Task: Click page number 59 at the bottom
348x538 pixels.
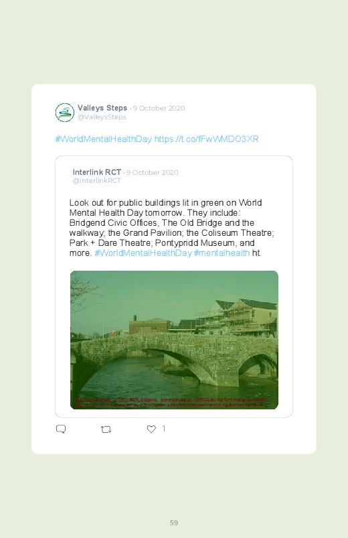Action: (x=174, y=523)
